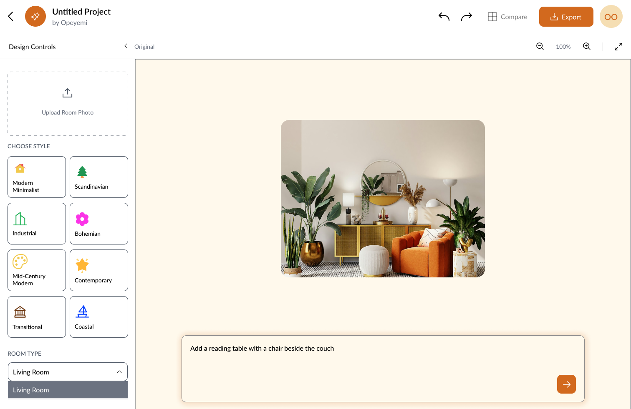Zoom in on the canvas

pyautogui.click(x=587, y=46)
